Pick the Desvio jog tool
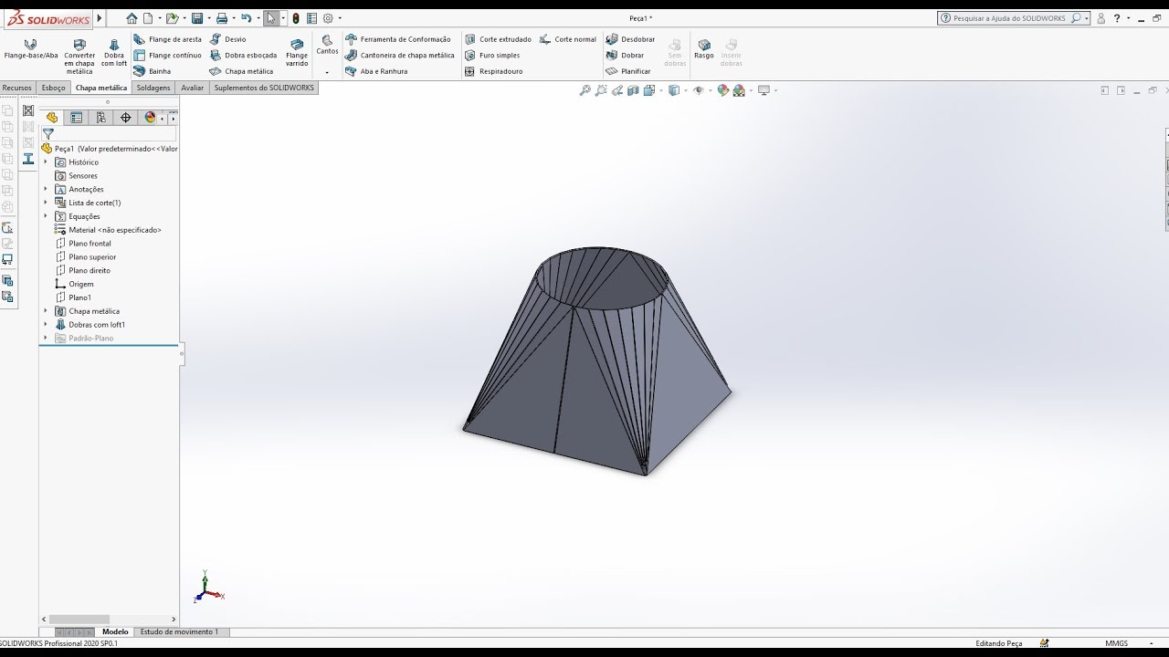 (227, 39)
